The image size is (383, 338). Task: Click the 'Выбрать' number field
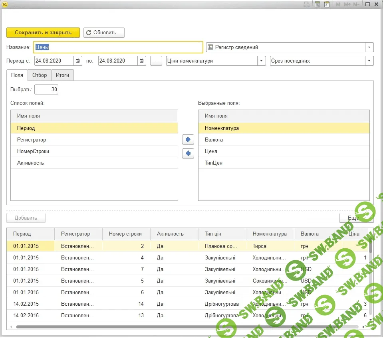(x=46, y=90)
